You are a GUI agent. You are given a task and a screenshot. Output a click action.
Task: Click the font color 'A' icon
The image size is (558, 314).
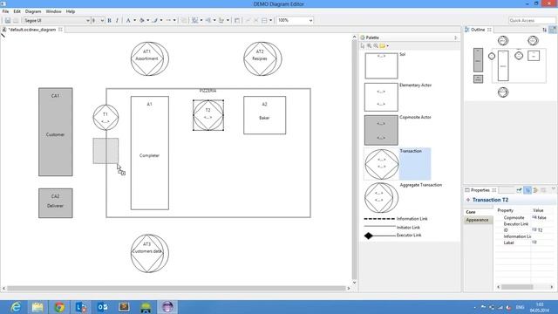(128, 21)
